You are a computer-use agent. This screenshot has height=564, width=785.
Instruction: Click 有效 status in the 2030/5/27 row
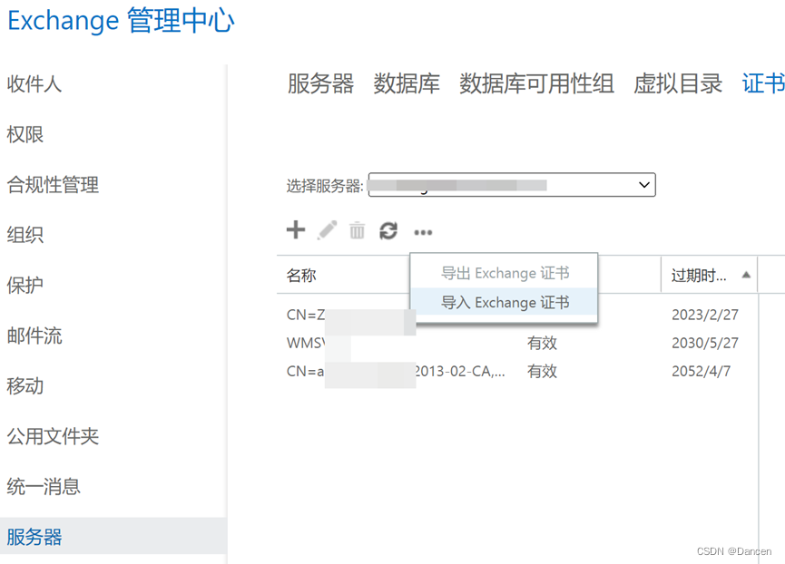click(542, 343)
